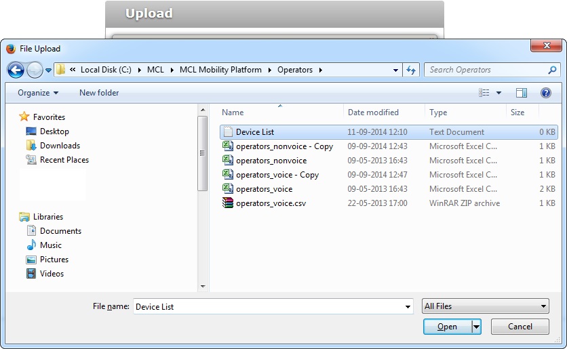Viewport: 567px width, 349px height.
Task: Open Desktop in the navigation pane
Action: [x=54, y=131]
